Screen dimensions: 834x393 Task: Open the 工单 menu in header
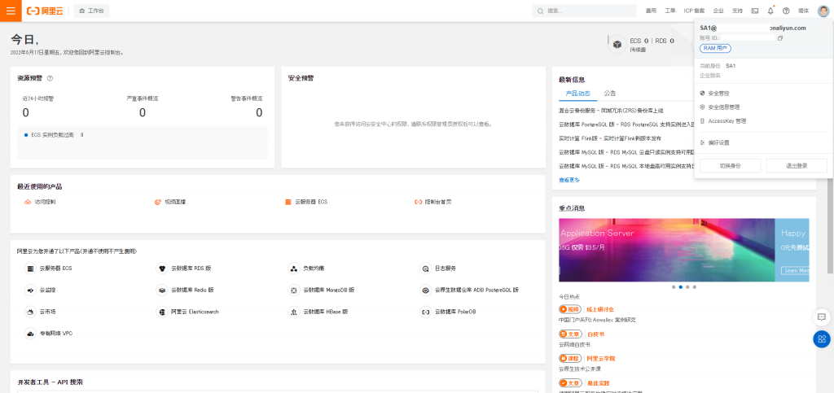tap(670, 11)
